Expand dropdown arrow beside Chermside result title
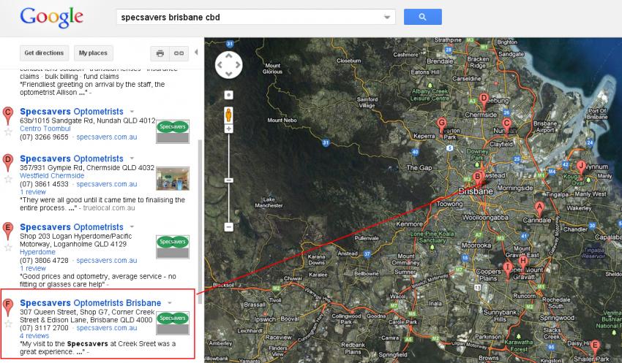The image size is (622, 363). pos(132,158)
